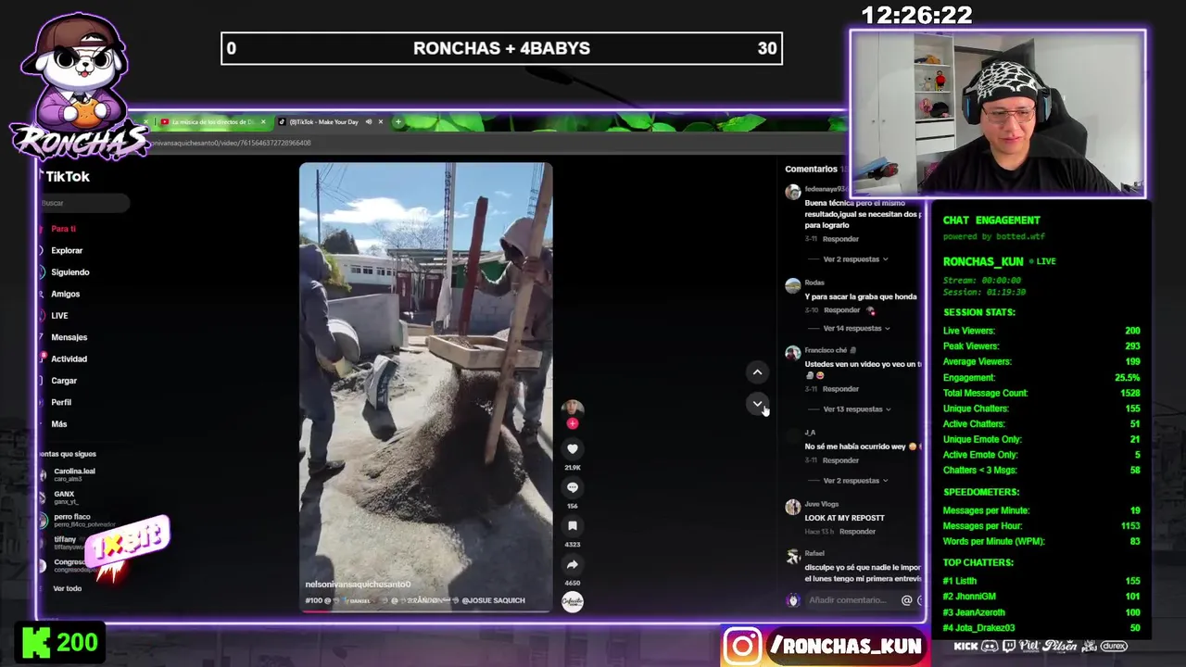Click Instagram icon beside /RONCHAS_KUN
Viewport: 1186px width, 667px height.
742,646
